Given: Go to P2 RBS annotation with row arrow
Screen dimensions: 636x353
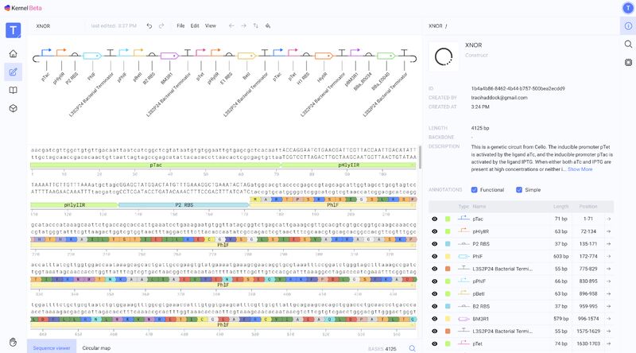Looking at the screenshot, I should [x=608, y=244].
